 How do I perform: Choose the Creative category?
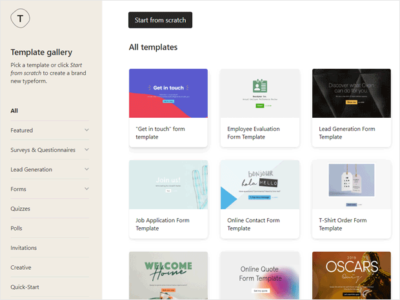pyautogui.click(x=21, y=267)
